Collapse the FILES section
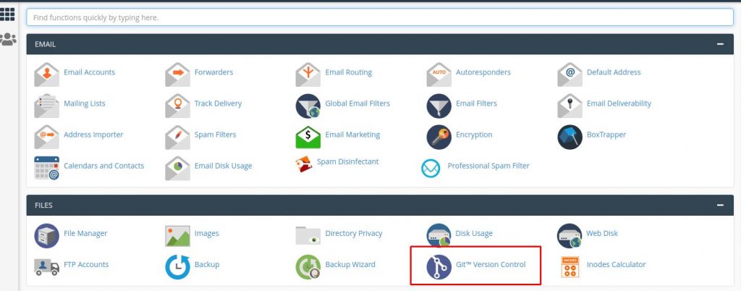 [x=719, y=206]
